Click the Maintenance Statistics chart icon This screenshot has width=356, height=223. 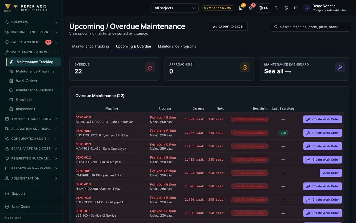pyautogui.click(x=11, y=90)
